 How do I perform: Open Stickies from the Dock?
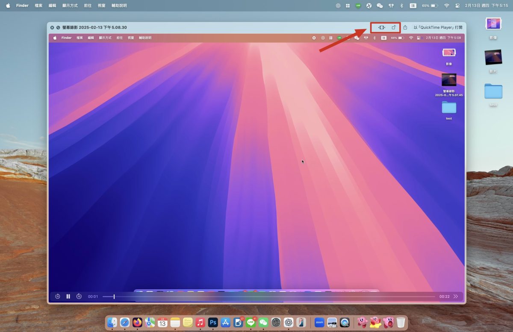pyautogui.click(x=188, y=322)
